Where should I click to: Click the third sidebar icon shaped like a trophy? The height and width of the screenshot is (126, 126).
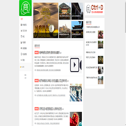point(21,37)
